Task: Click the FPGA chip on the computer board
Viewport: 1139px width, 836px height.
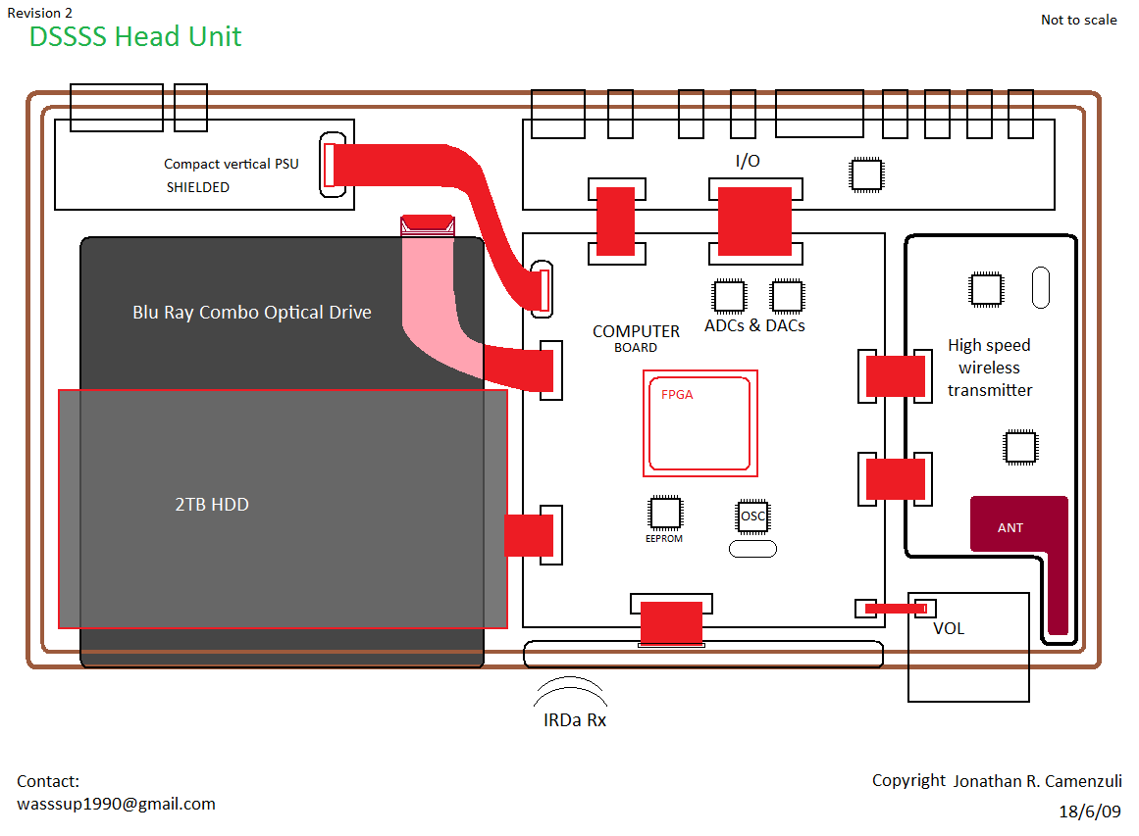Action: click(x=700, y=423)
